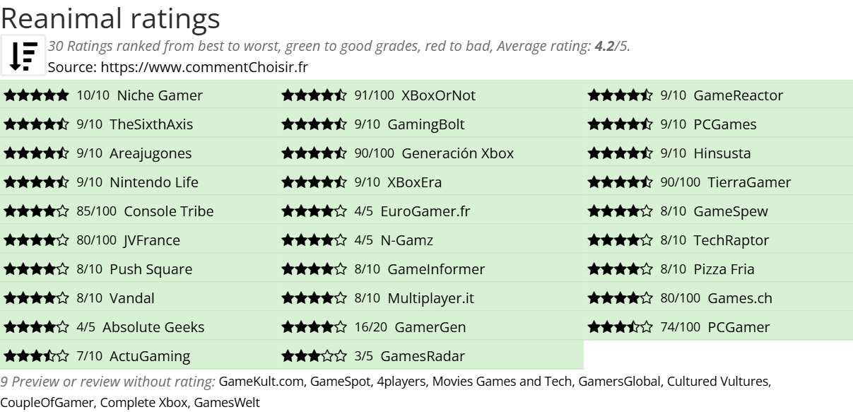
Task: Open the commentChoisir.fr source link
Action: point(204,67)
